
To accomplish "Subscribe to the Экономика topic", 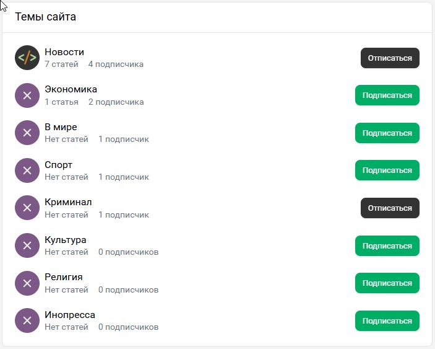I will [387, 95].
